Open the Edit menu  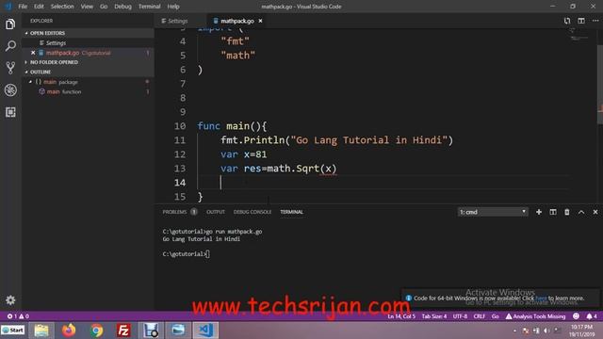click(39, 7)
